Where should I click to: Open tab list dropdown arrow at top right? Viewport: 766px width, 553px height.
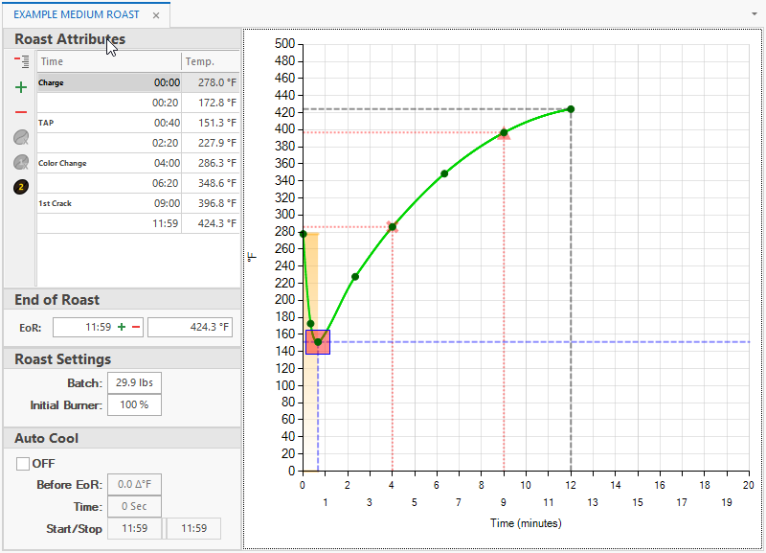pos(755,15)
